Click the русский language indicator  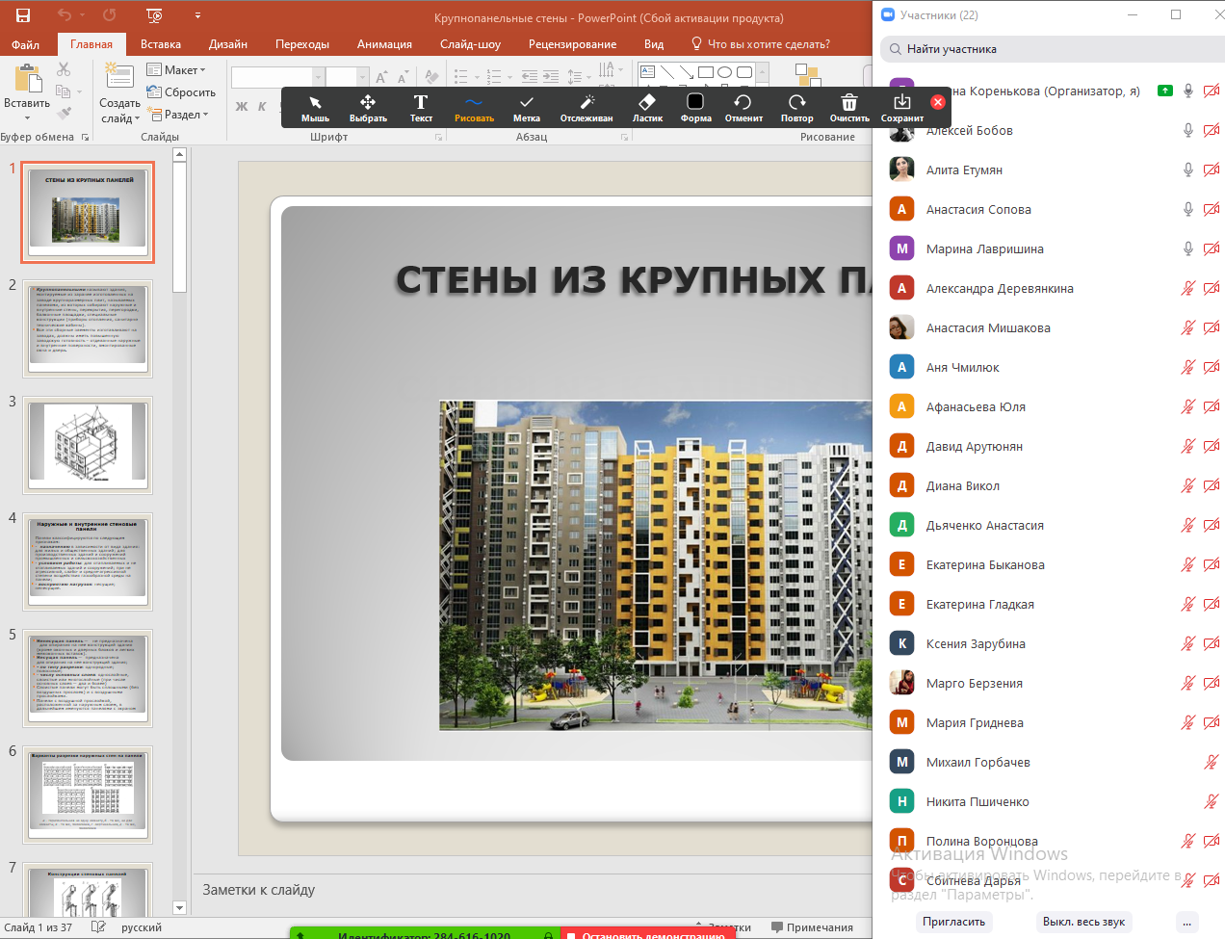(x=142, y=927)
